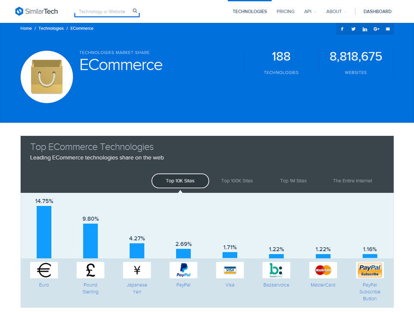
Task: Click the search magnifier icon
Action: 135,11
